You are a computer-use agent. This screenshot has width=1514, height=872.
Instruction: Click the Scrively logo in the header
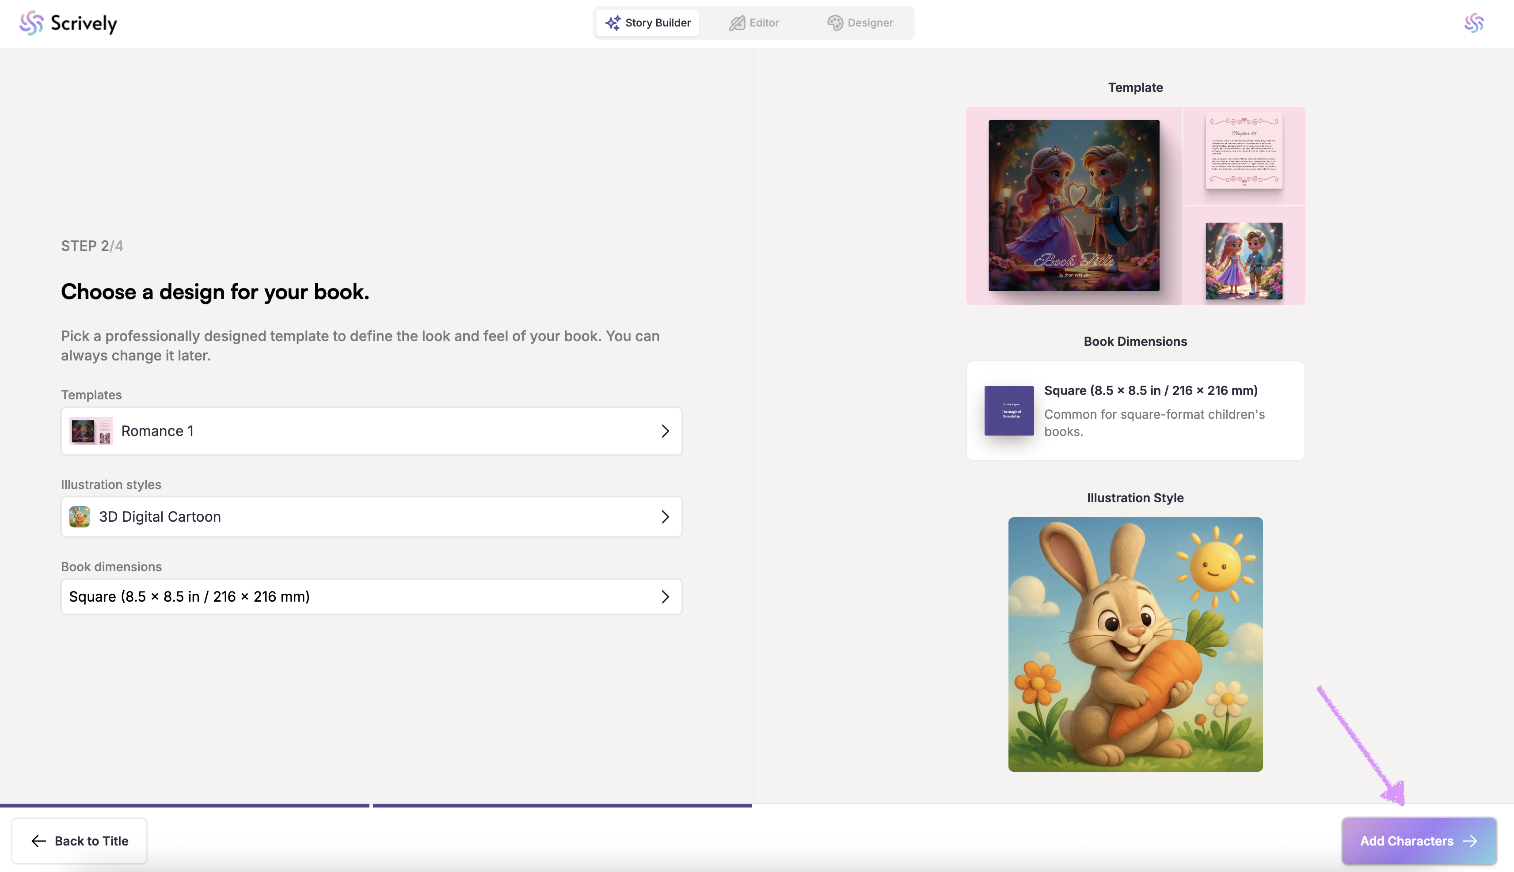(68, 23)
